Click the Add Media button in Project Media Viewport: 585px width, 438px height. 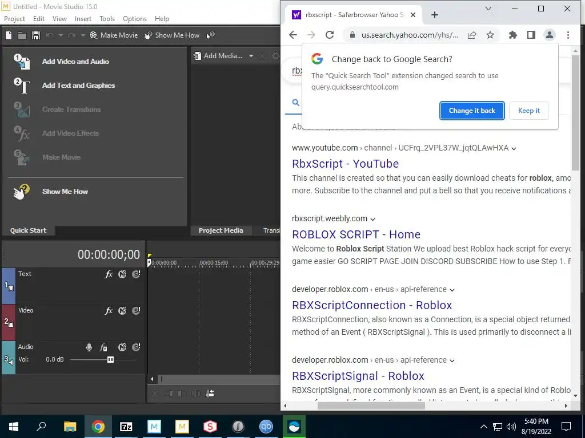point(219,56)
